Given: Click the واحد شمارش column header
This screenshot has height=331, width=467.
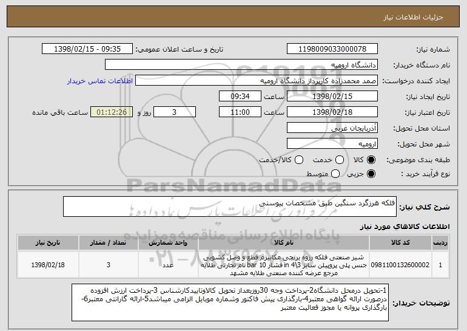Looking at the screenshot, I should (168, 243).
